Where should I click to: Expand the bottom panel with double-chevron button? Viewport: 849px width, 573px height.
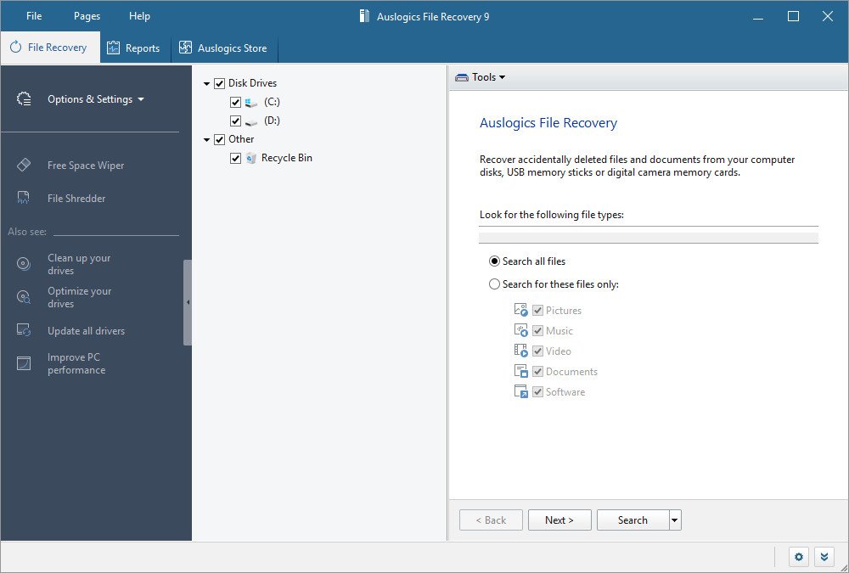(824, 557)
